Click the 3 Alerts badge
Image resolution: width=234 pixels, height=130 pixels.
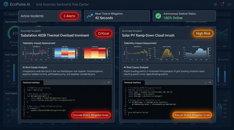[69, 16]
